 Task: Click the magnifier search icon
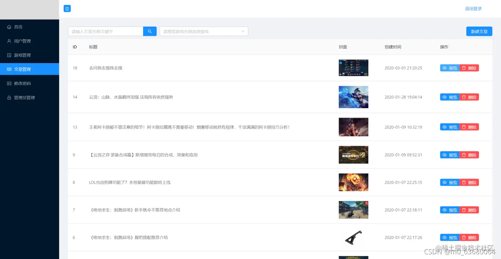coord(150,31)
